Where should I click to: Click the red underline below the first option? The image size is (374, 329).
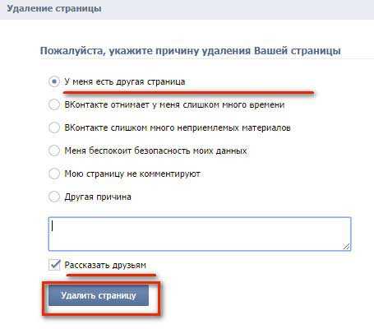click(x=189, y=93)
